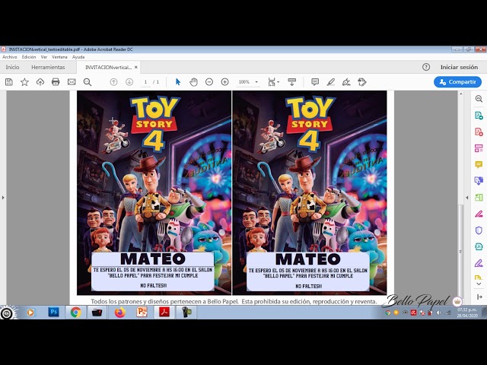Viewport: 487px width, 365px height.
Task: Click the Compartir share button
Action: pyautogui.click(x=457, y=82)
